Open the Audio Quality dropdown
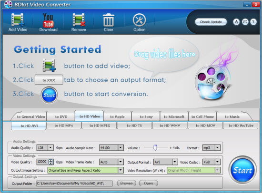 coord(50,148)
